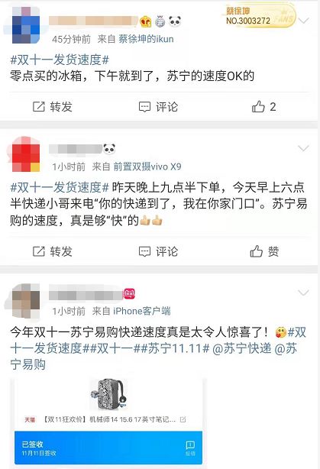Open the 前置双摄vivo X9 source link
The width and height of the screenshot is (320, 469).
147,167
